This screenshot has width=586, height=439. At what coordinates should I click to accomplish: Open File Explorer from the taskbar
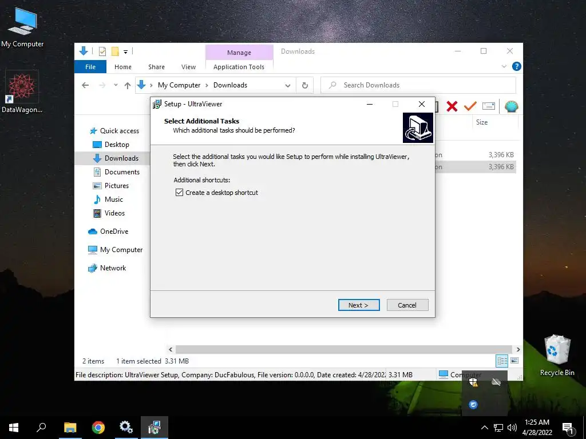70,428
